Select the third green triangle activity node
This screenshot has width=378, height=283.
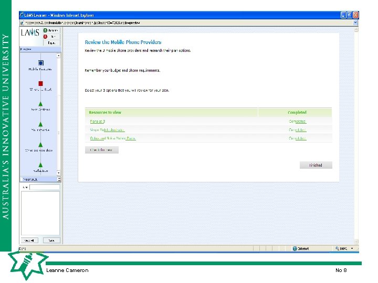(x=40, y=145)
